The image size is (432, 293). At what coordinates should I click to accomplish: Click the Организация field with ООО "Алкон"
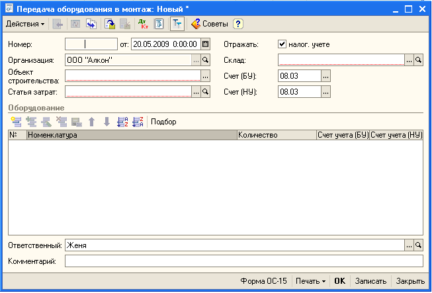point(128,60)
